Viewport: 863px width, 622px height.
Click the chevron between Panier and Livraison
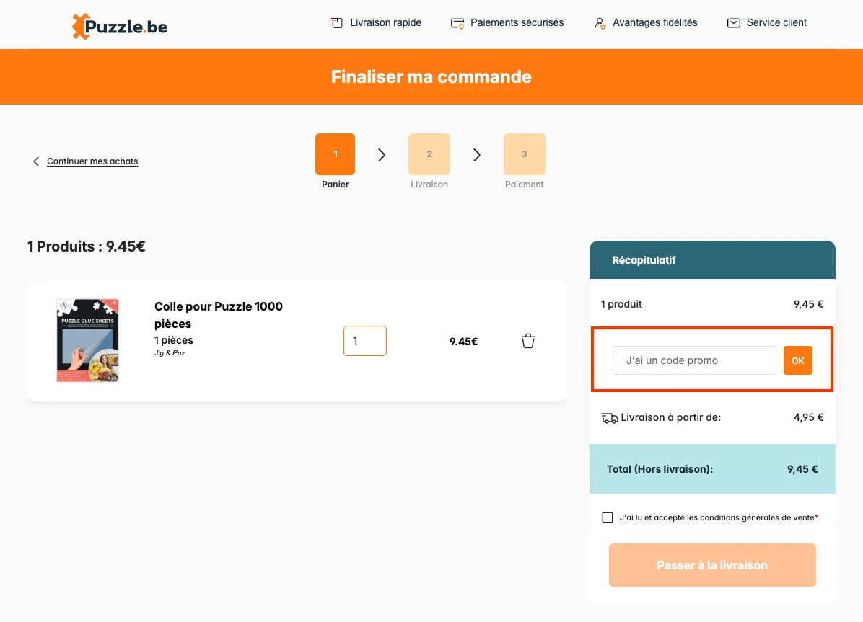(x=382, y=154)
